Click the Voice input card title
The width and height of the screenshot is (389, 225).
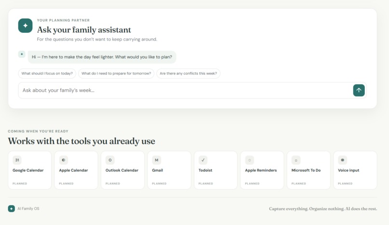[348, 170]
